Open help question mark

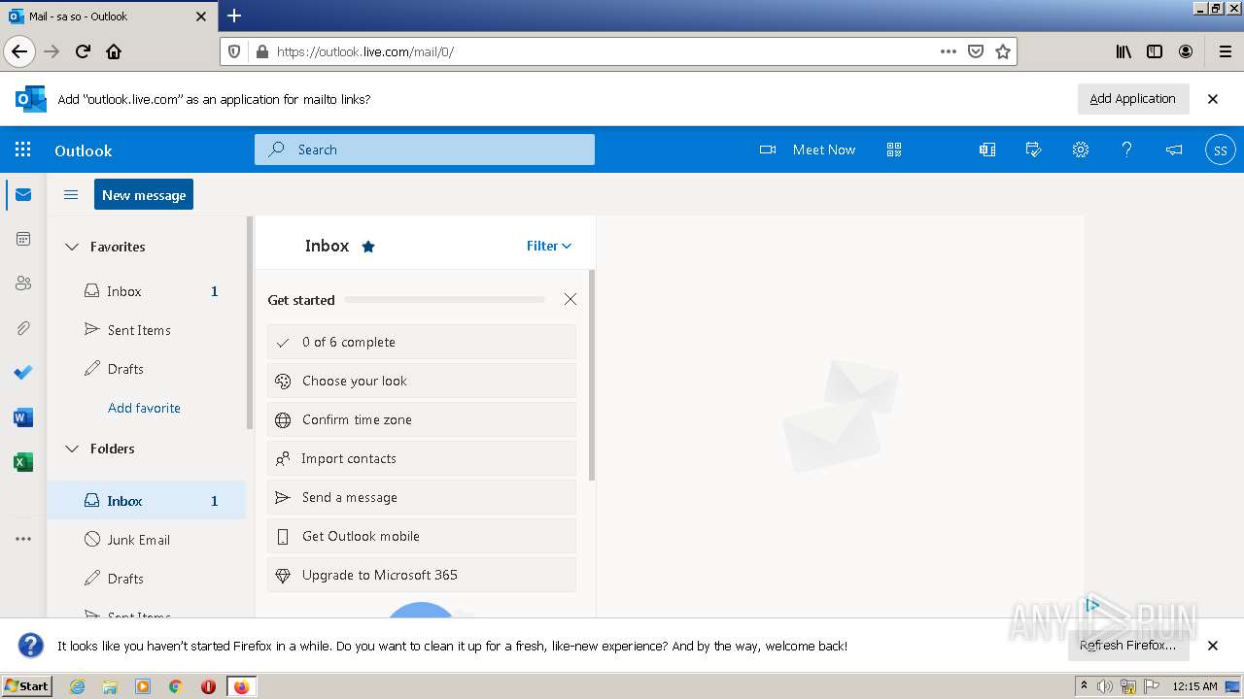[1127, 150]
